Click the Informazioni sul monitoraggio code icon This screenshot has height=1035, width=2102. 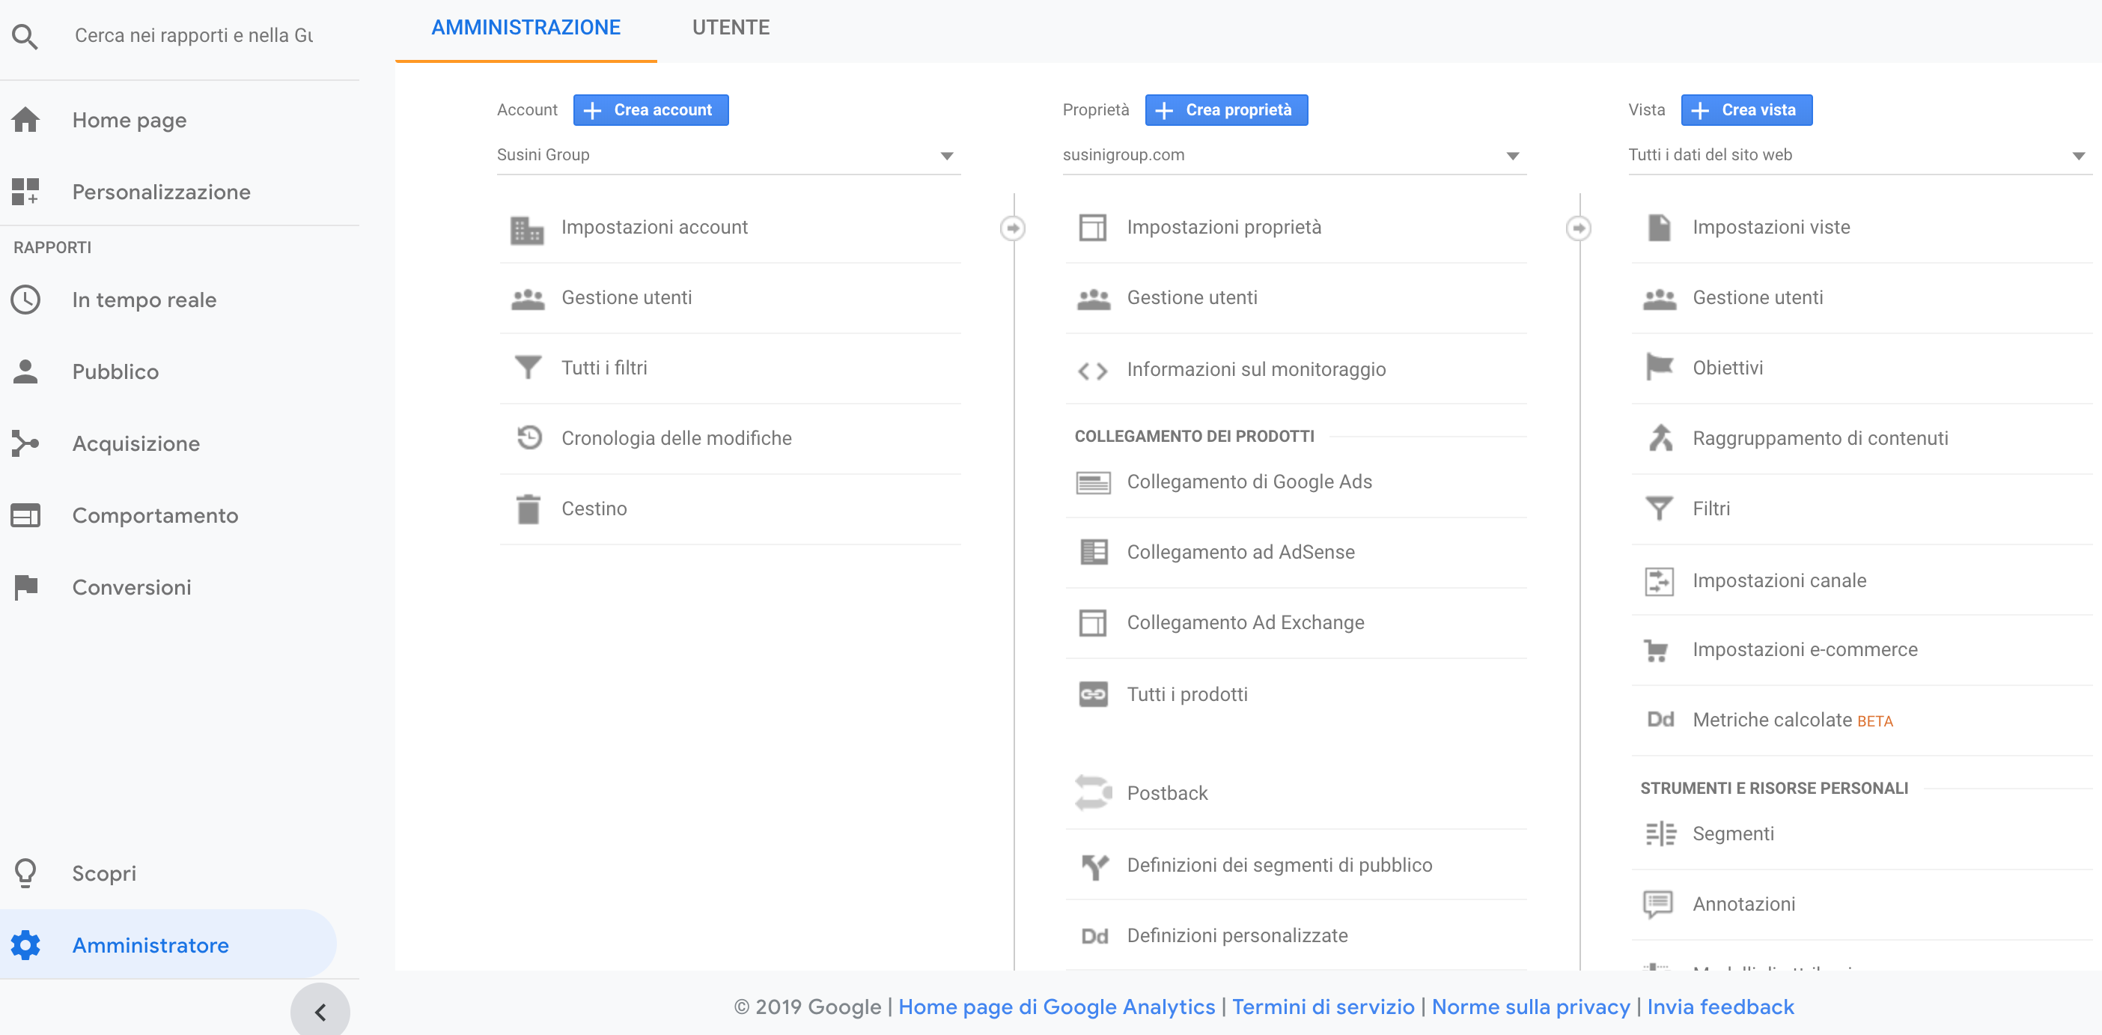tap(1093, 371)
